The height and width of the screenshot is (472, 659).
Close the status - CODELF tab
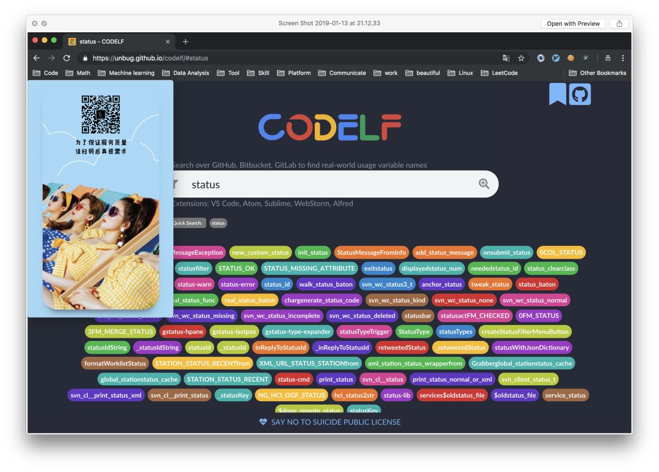(x=168, y=41)
